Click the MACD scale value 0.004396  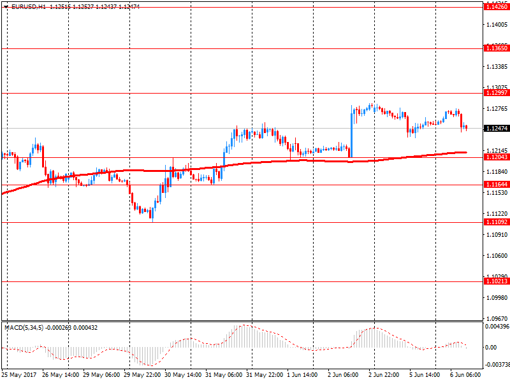[497, 327]
